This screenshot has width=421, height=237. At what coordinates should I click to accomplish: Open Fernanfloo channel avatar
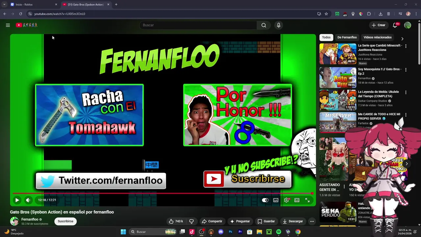(14, 221)
